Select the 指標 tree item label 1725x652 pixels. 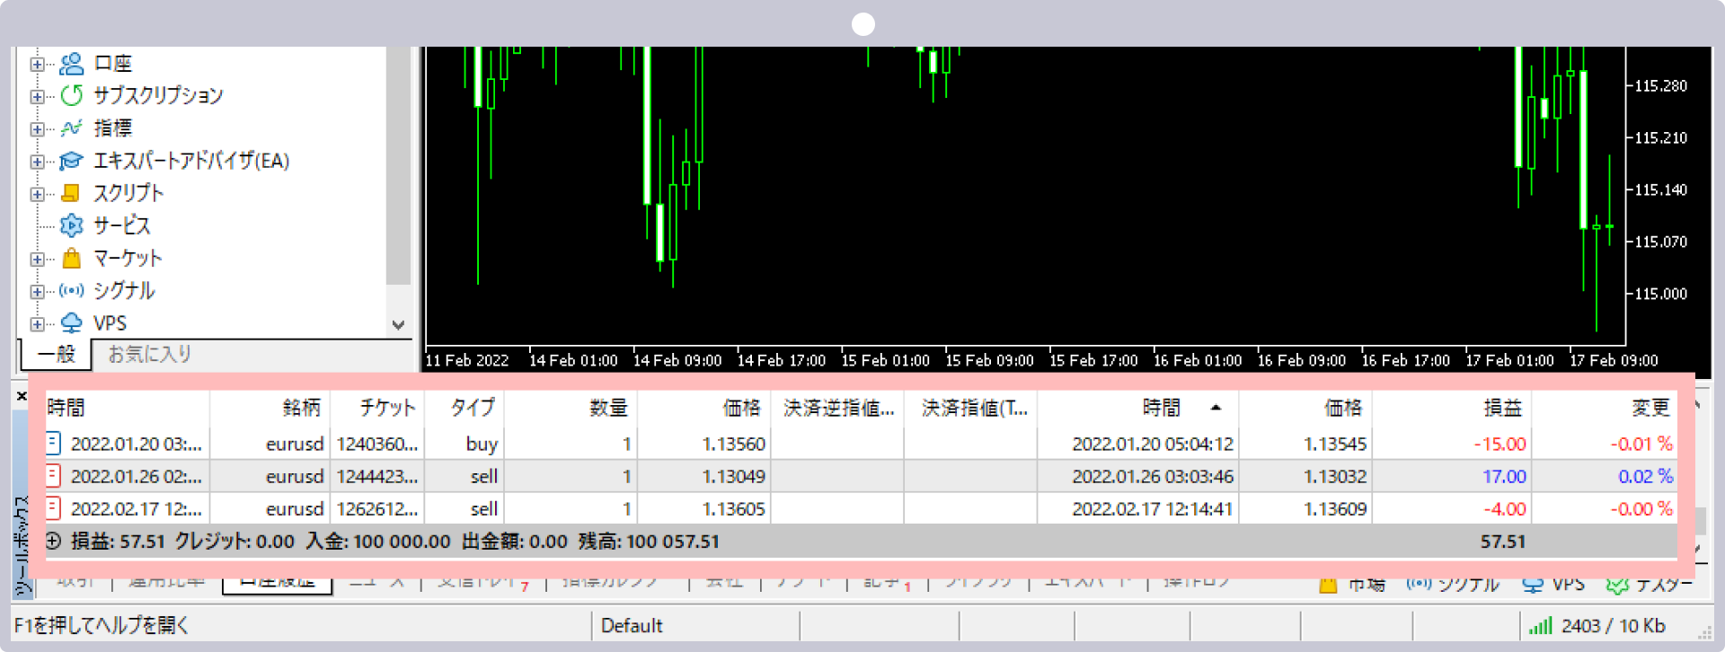[113, 128]
